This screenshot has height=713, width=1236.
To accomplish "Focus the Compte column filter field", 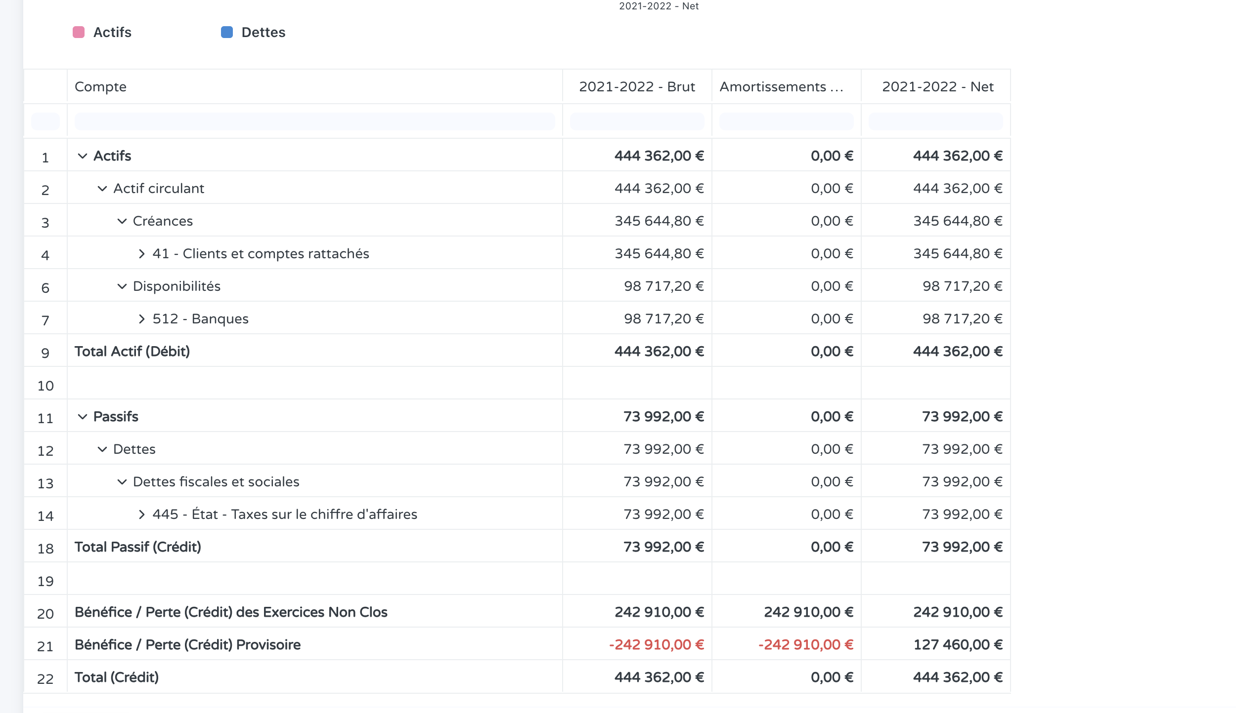I will pyautogui.click(x=314, y=121).
